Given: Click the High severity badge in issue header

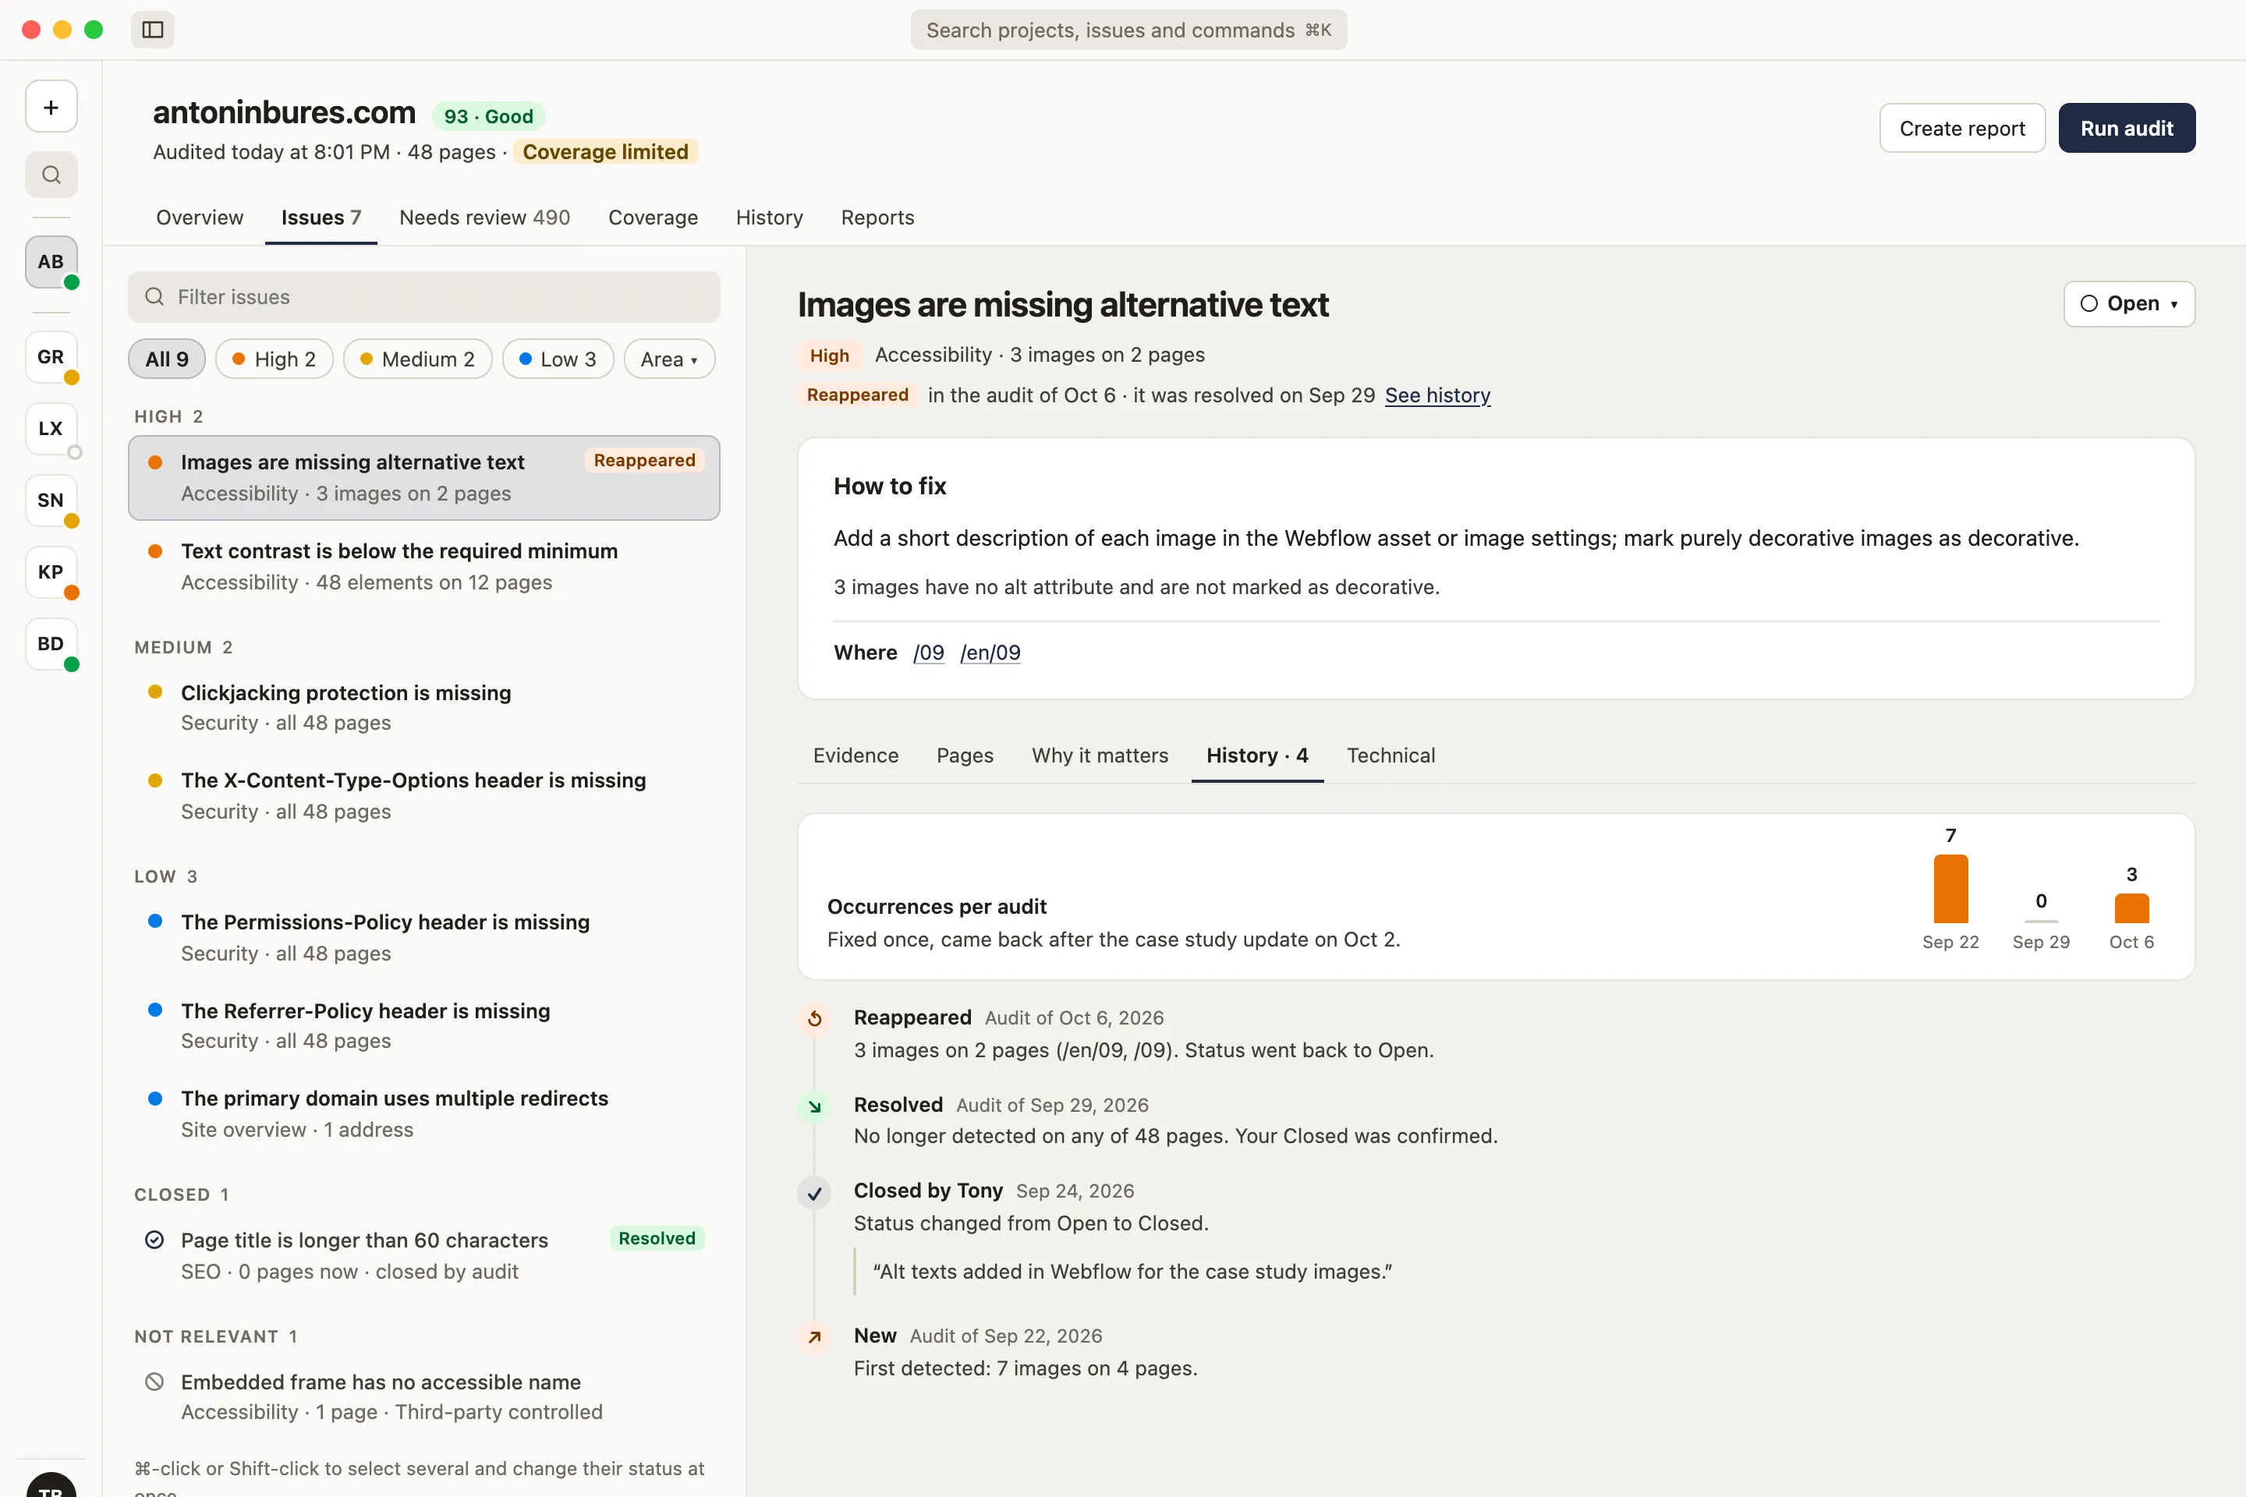Looking at the screenshot, I should 829,356.
